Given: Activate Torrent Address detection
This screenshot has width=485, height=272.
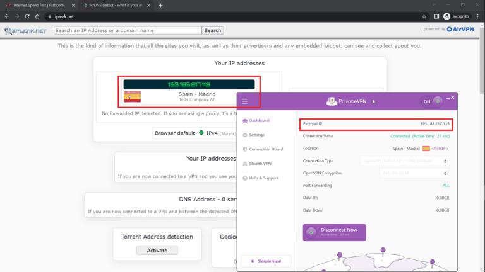Looking at the screenshot, I should pos(157,251).
